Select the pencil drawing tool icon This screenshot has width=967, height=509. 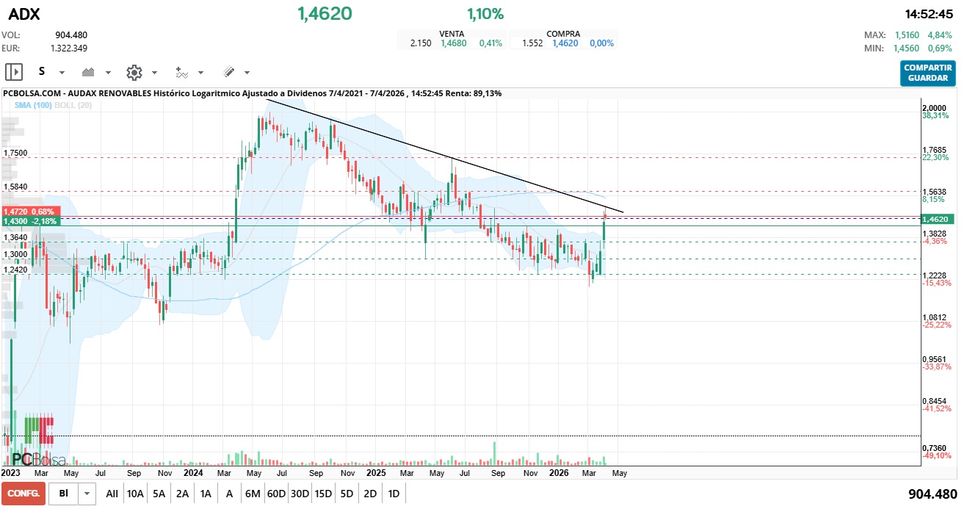228,72
